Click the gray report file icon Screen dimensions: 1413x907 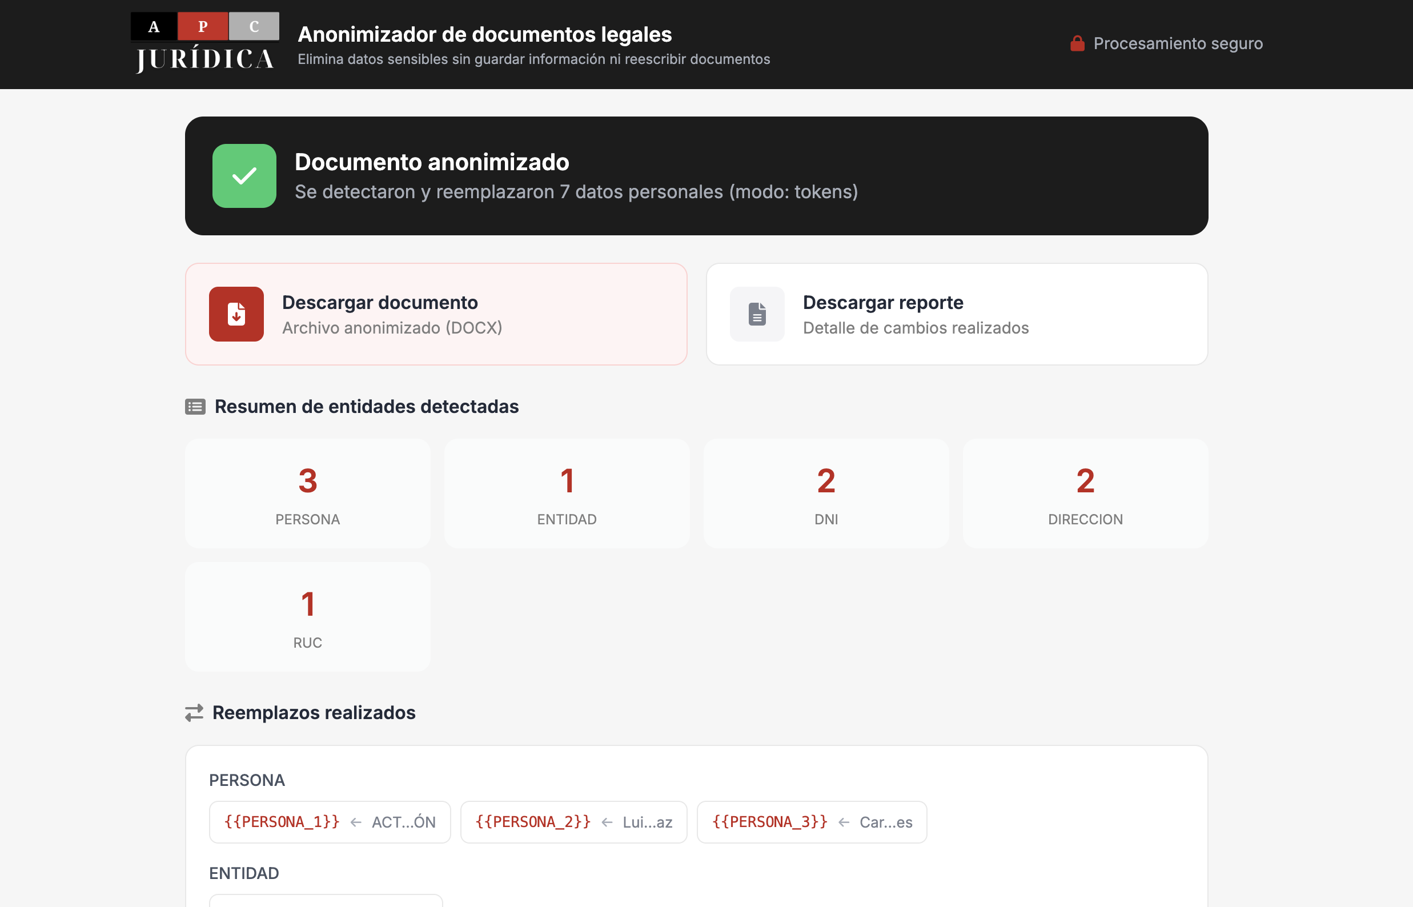tap(757, 314)
